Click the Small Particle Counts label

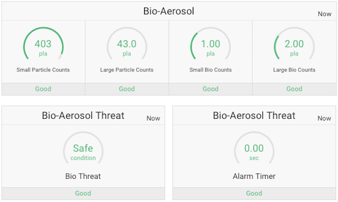pos(43,70)
